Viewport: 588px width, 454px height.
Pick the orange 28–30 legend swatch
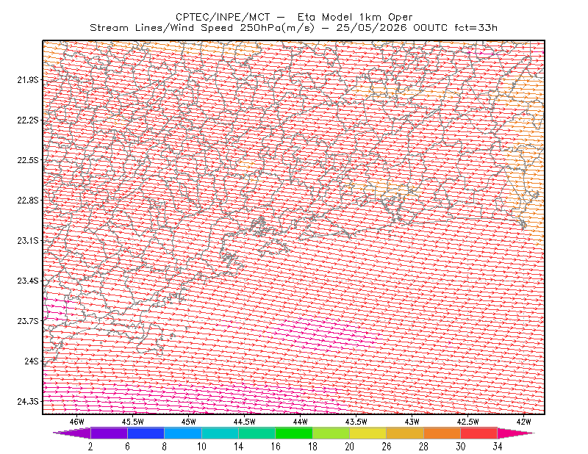click(442, 433)
